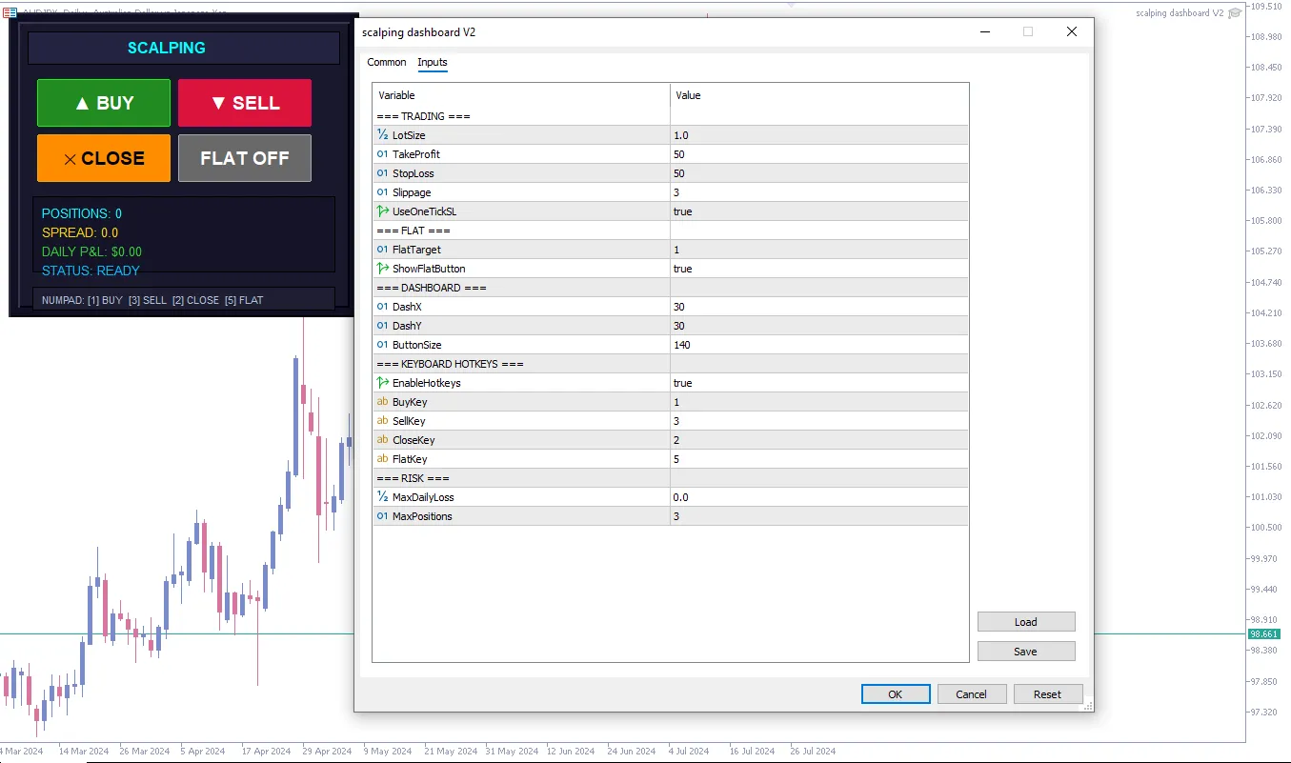This screenshot has height=763, width=1291.
Task: Click the TakeProfit integer type icon
Action: [x=382, y=154]
